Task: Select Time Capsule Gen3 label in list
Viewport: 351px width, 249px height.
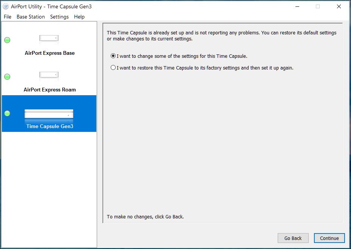Action: (50, 126)
